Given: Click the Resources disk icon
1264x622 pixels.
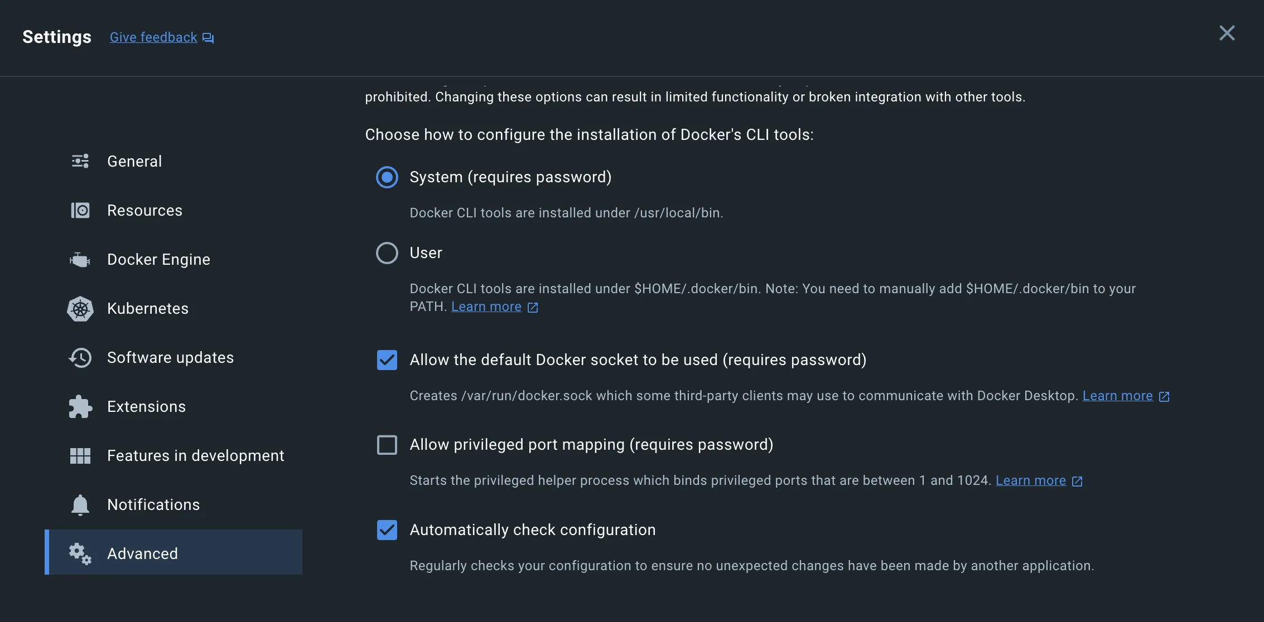Looking at the screenshot, I should click(x=80, y=210).
